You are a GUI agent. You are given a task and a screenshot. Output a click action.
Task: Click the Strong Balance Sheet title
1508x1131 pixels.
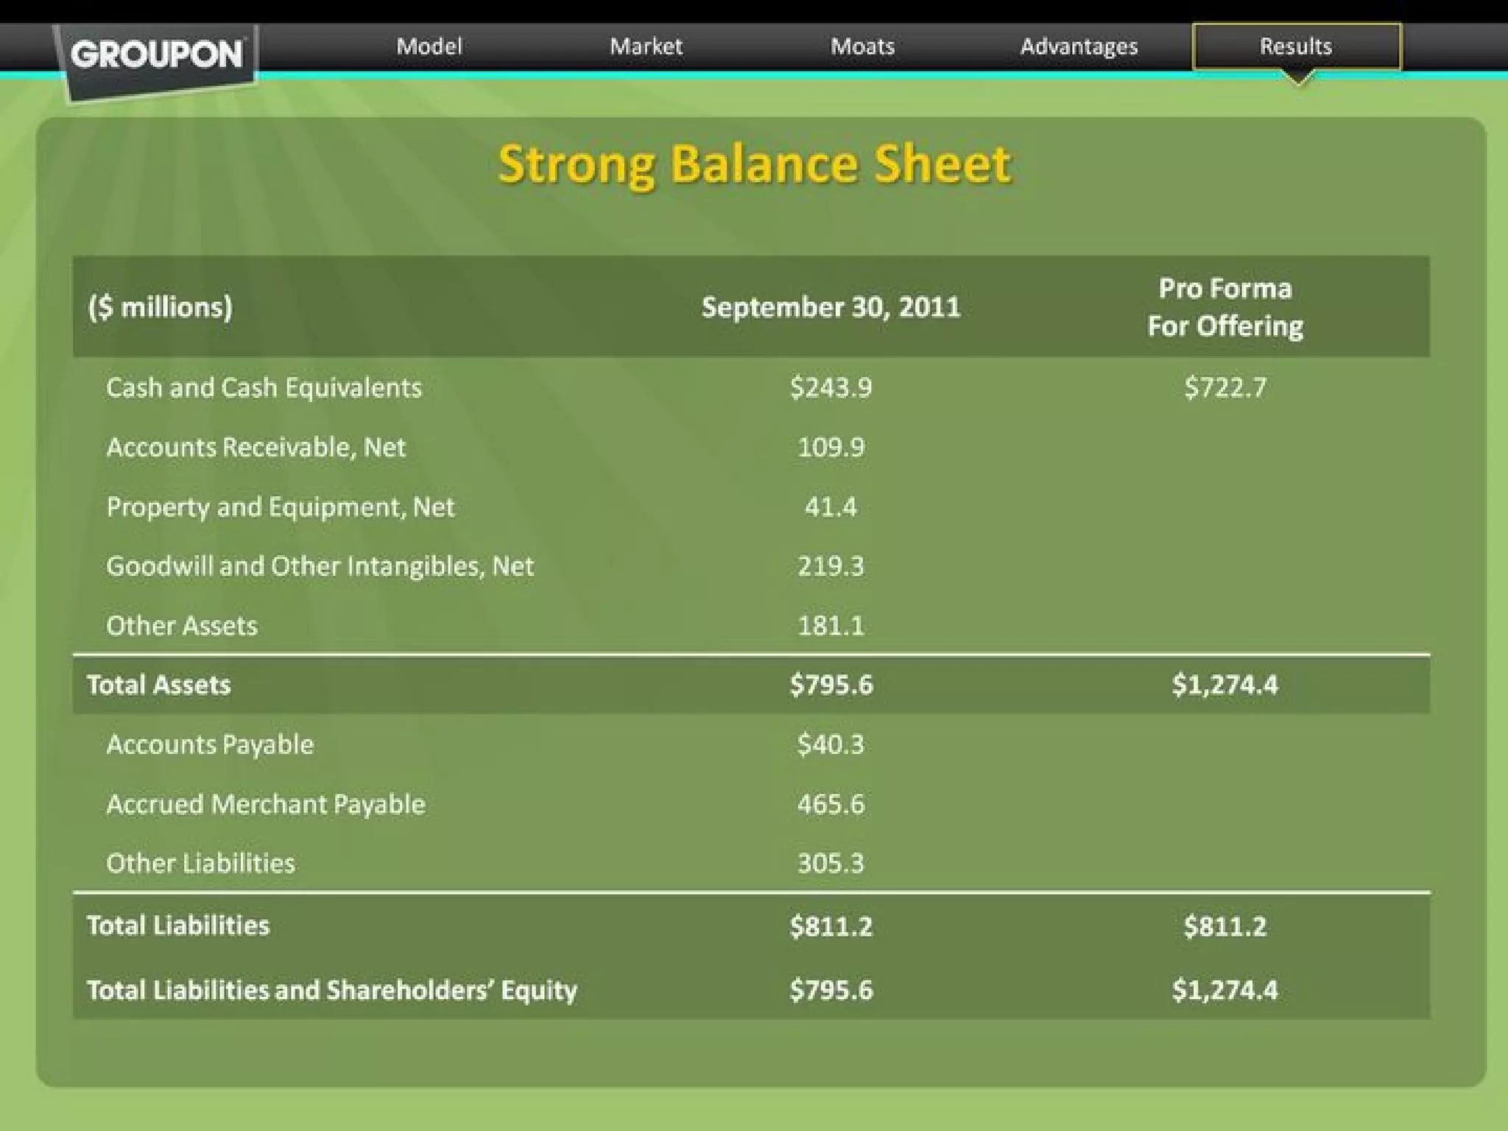click(x=754, y=164)
